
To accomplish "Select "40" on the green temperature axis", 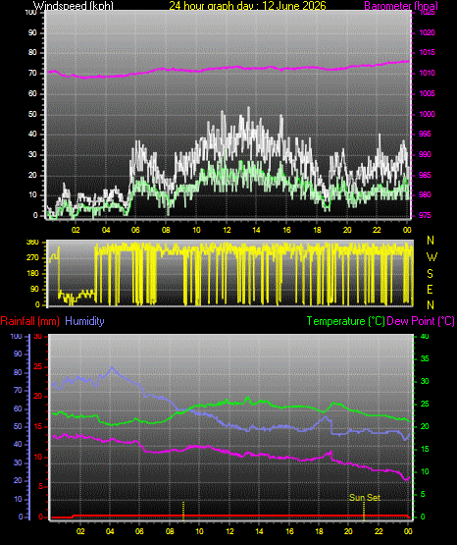I will 425,336.
